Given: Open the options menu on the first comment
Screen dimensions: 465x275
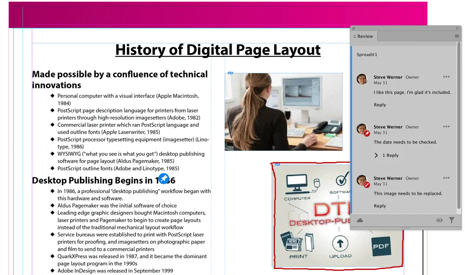Looking at the screenshot, I should click(446, 77).
